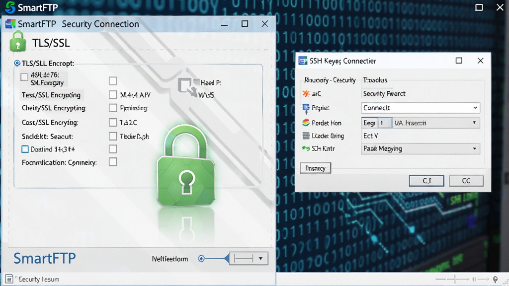The image size is (509, 286).
Task: Click the SmartFTP logo in top title bar
Action: click(10, 7)
